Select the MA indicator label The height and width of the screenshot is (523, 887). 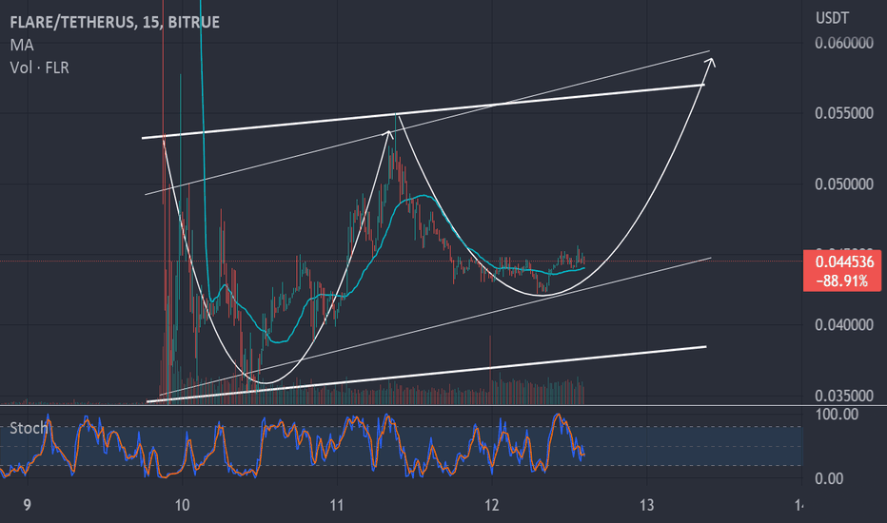[22, 46]
